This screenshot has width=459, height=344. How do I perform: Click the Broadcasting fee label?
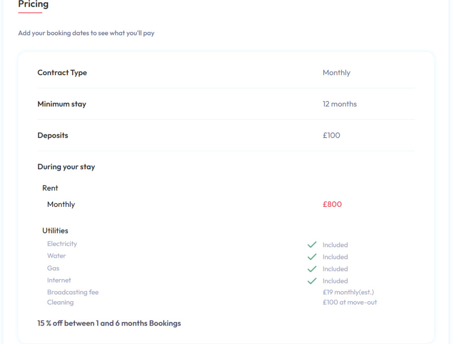(73, 292)
